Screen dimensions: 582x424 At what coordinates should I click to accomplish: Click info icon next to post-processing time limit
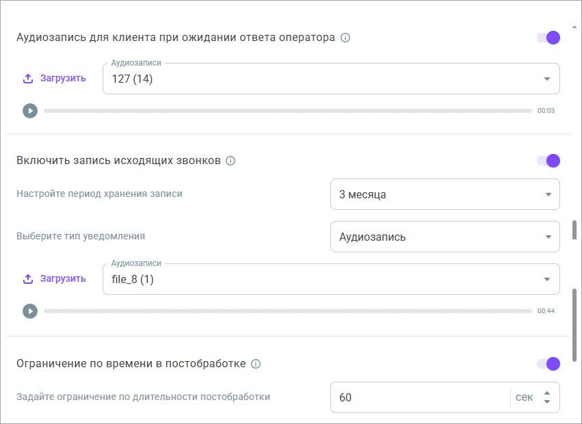(256, 364)
